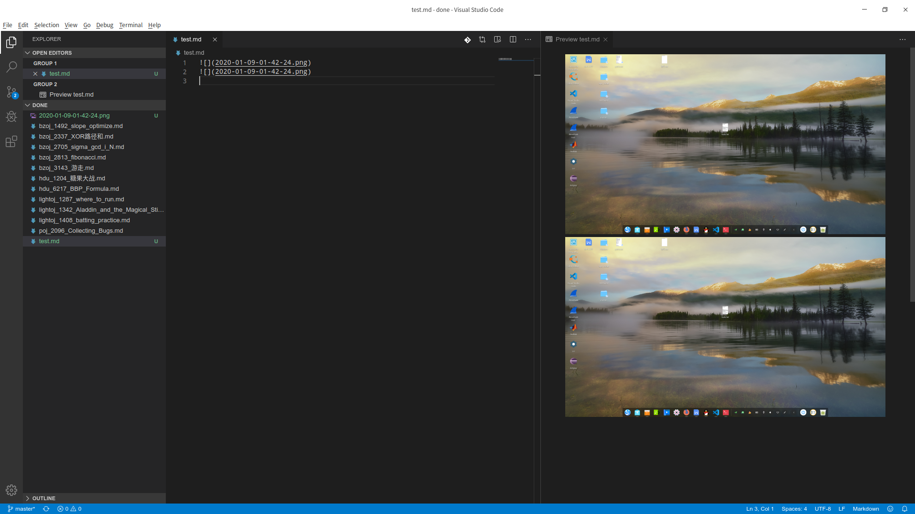Click the Open Changes toolbar icon
This screenshot has width=915, height=514.
(482, 40)
